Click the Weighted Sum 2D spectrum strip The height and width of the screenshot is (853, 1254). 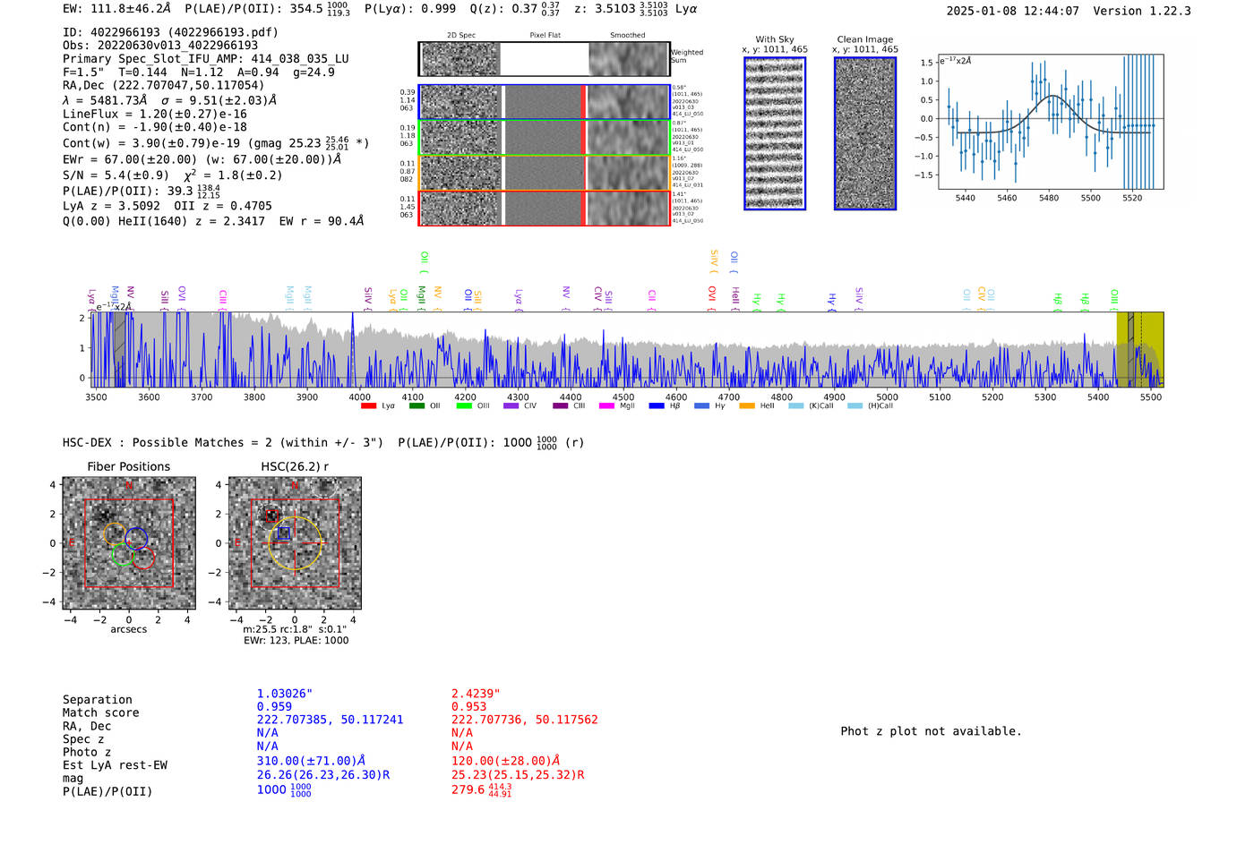(x=544, y=59)
